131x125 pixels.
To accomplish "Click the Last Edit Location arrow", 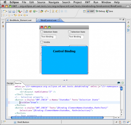I will tap(15, 15).
